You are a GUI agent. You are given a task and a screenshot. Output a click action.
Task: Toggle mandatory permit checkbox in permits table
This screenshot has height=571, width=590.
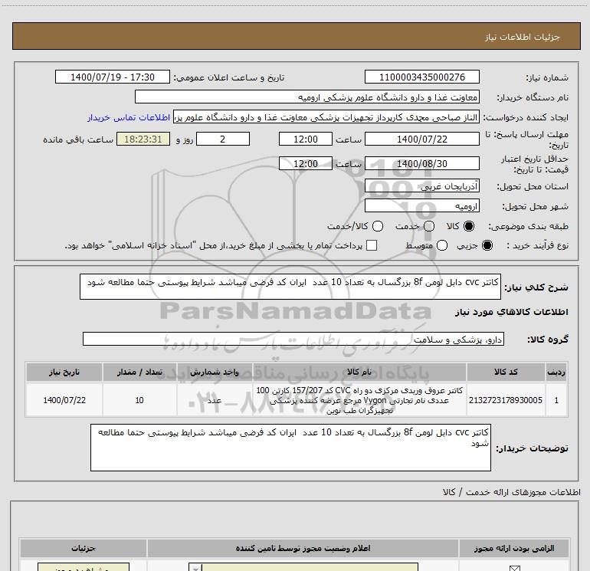(x=514, y=568)
